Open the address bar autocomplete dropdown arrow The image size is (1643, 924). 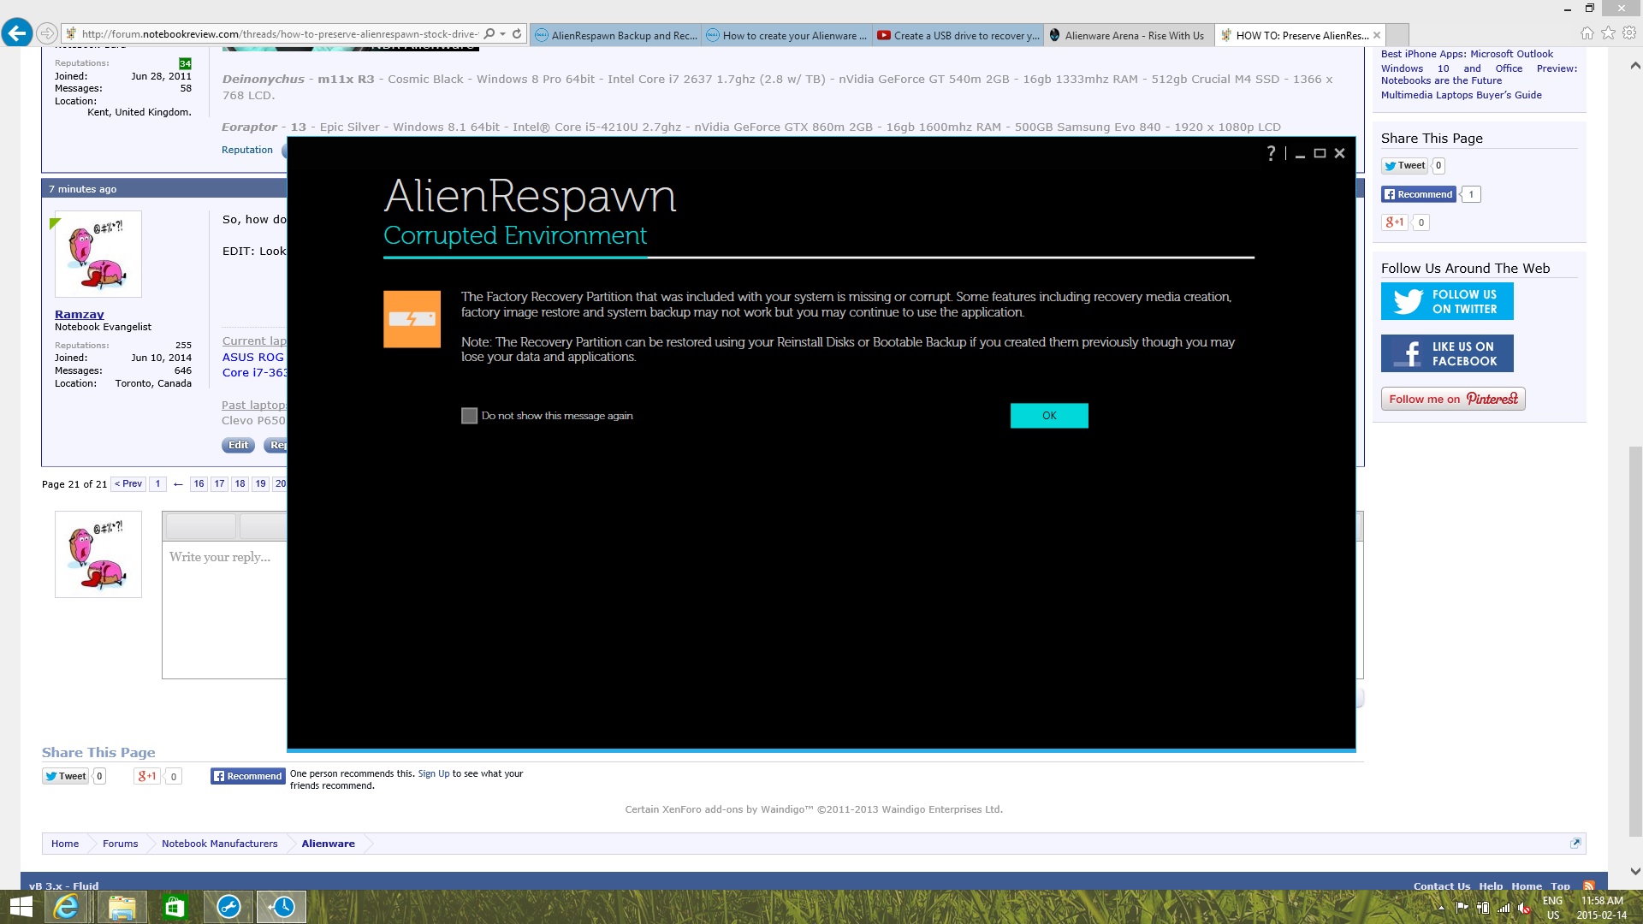(503, 34)
